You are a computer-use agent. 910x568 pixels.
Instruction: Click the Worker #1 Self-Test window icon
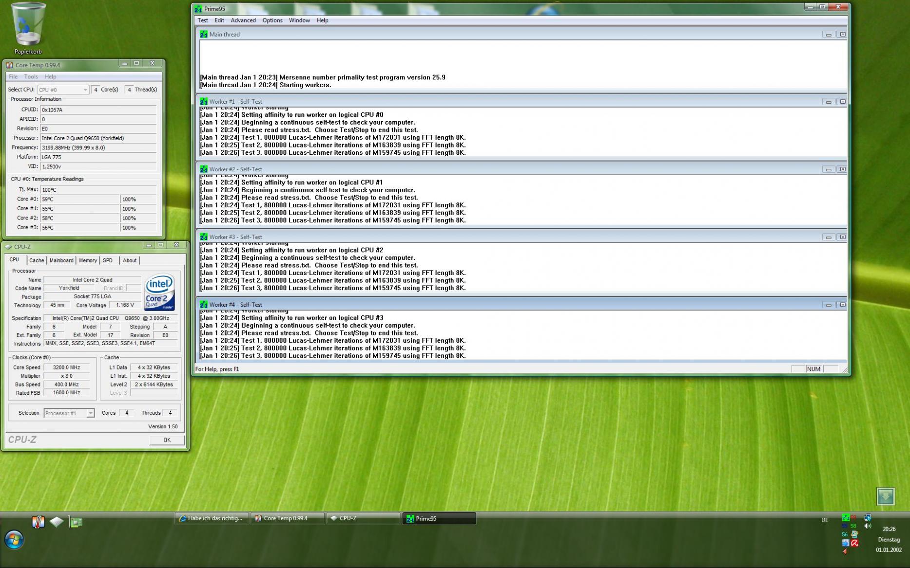click(x=204, y=101)
